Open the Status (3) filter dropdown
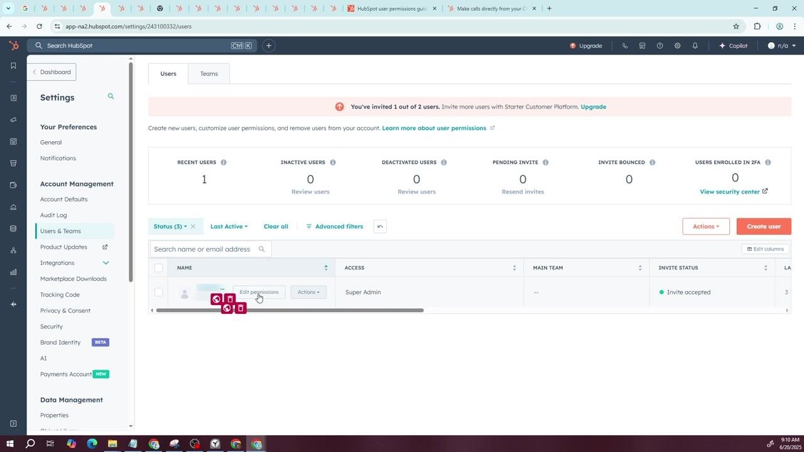The height and width of the screenshot is (452, 804). click(x=170, y=227)
